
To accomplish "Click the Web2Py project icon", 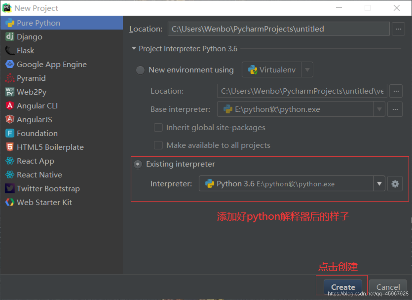I will coord(10,92).
